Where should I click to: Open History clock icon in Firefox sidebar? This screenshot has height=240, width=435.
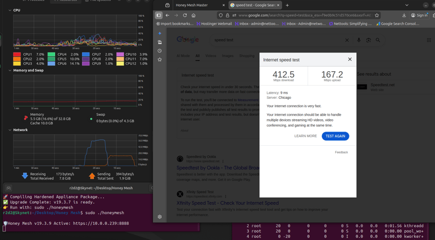point(160,51)
